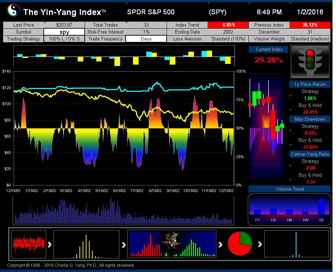Open the cyan spike chart thumbnail
The image size is (336, 272).
pos(296,244)
